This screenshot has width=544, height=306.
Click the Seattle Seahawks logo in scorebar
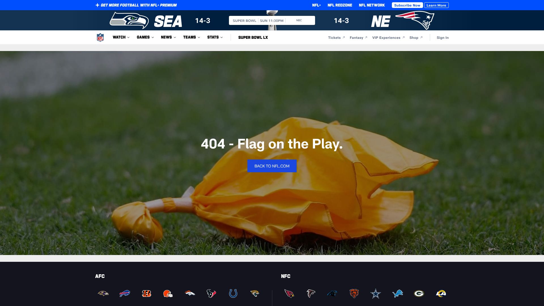tap(129, 20)
